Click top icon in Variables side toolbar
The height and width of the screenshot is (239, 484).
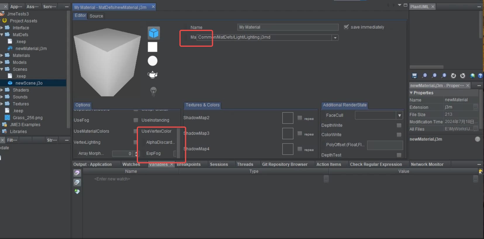click(77, 173)
